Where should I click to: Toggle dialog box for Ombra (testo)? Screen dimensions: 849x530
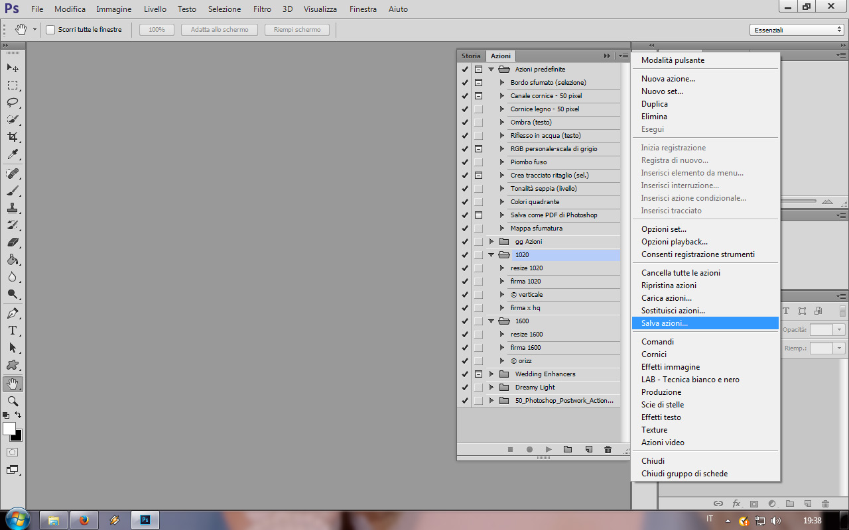(x=478, y=122)
